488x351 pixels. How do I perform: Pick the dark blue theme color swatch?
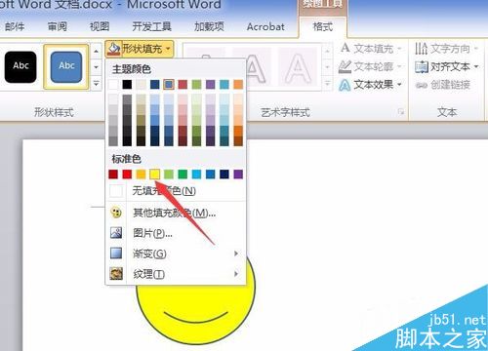tap(155, 85)
